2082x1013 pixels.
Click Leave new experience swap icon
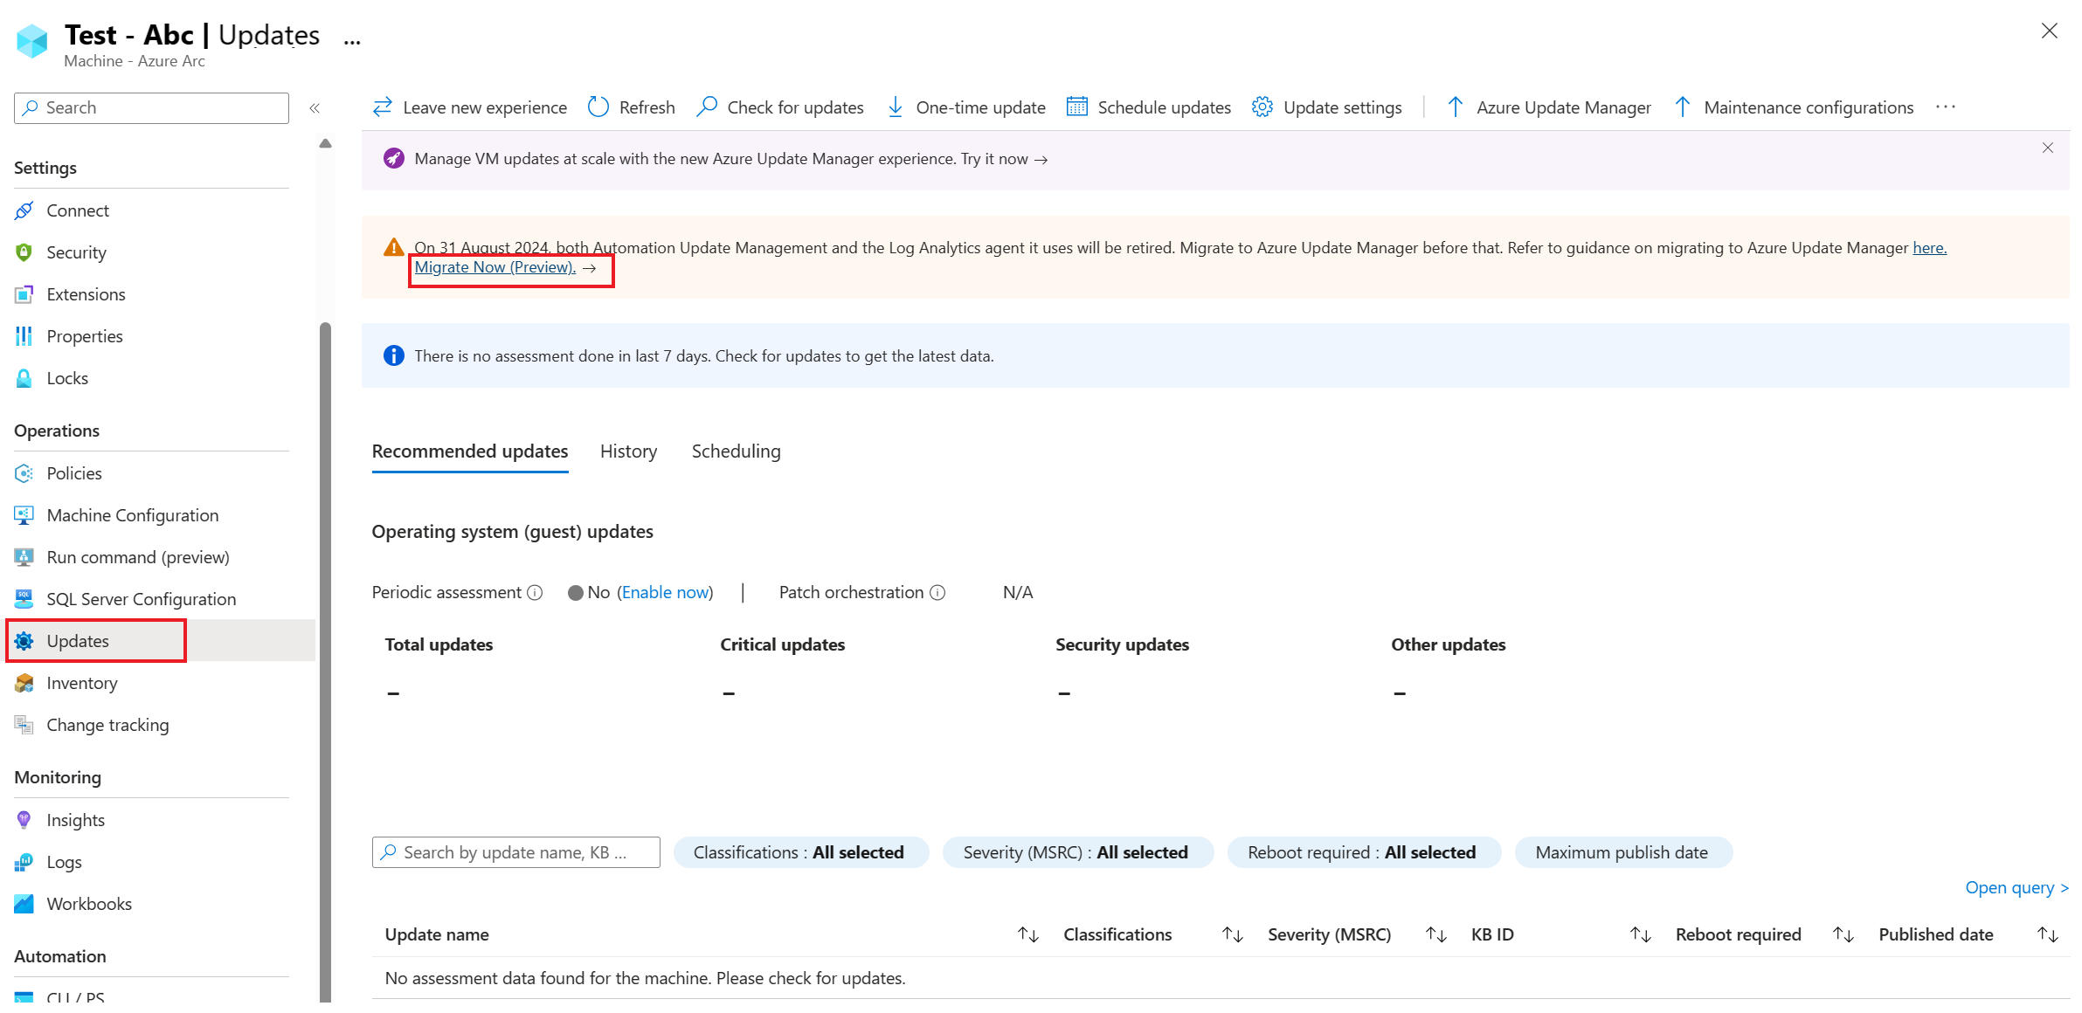(x=382, y=107)
